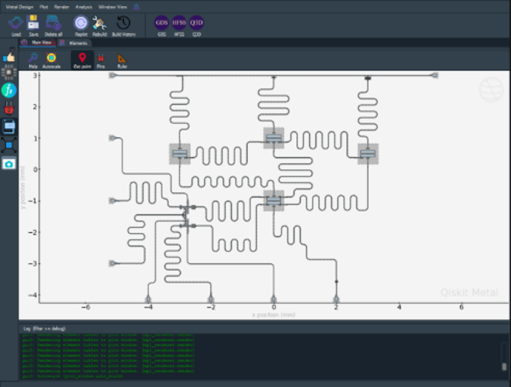Click the Rebuild icon
The height and width of the screenshot is (387, 511).
click(x=100, y=24)
